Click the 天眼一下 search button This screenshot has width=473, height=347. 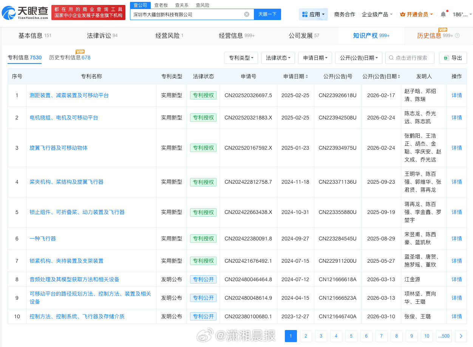pyautogui.click(x=267, y=14)
